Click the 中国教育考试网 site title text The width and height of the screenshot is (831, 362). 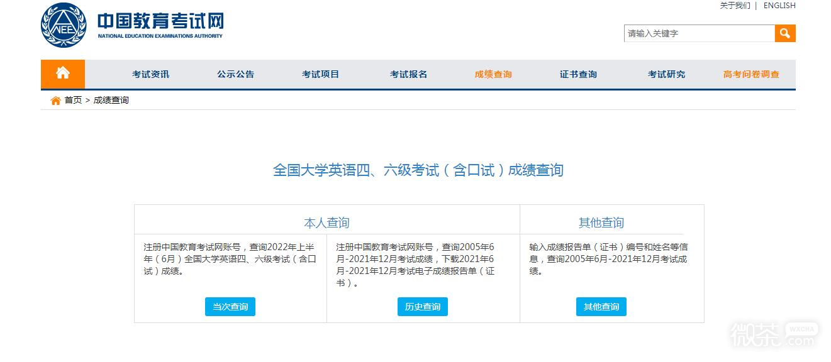[159, 21]
